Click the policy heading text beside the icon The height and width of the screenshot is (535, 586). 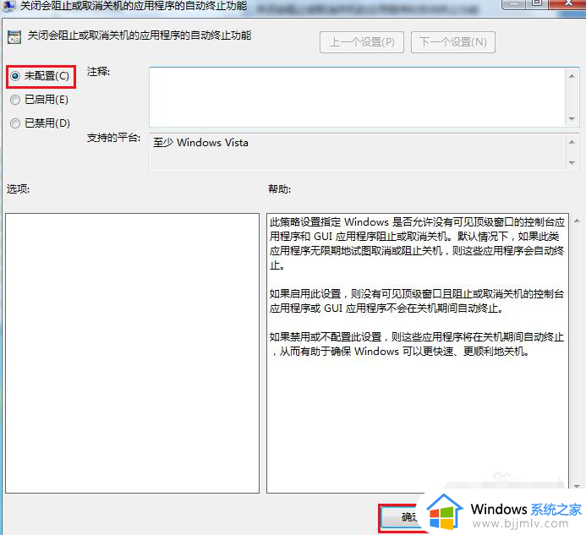pos(140,35)
